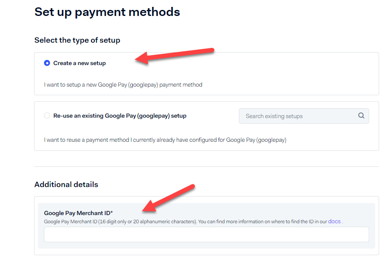Focus the Google Pay Merchant ID input
The image size is (392, 256).
pos(207,234)
